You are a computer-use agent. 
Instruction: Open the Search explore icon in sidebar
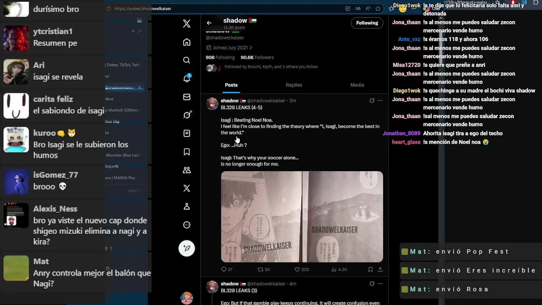click(187, 60)
